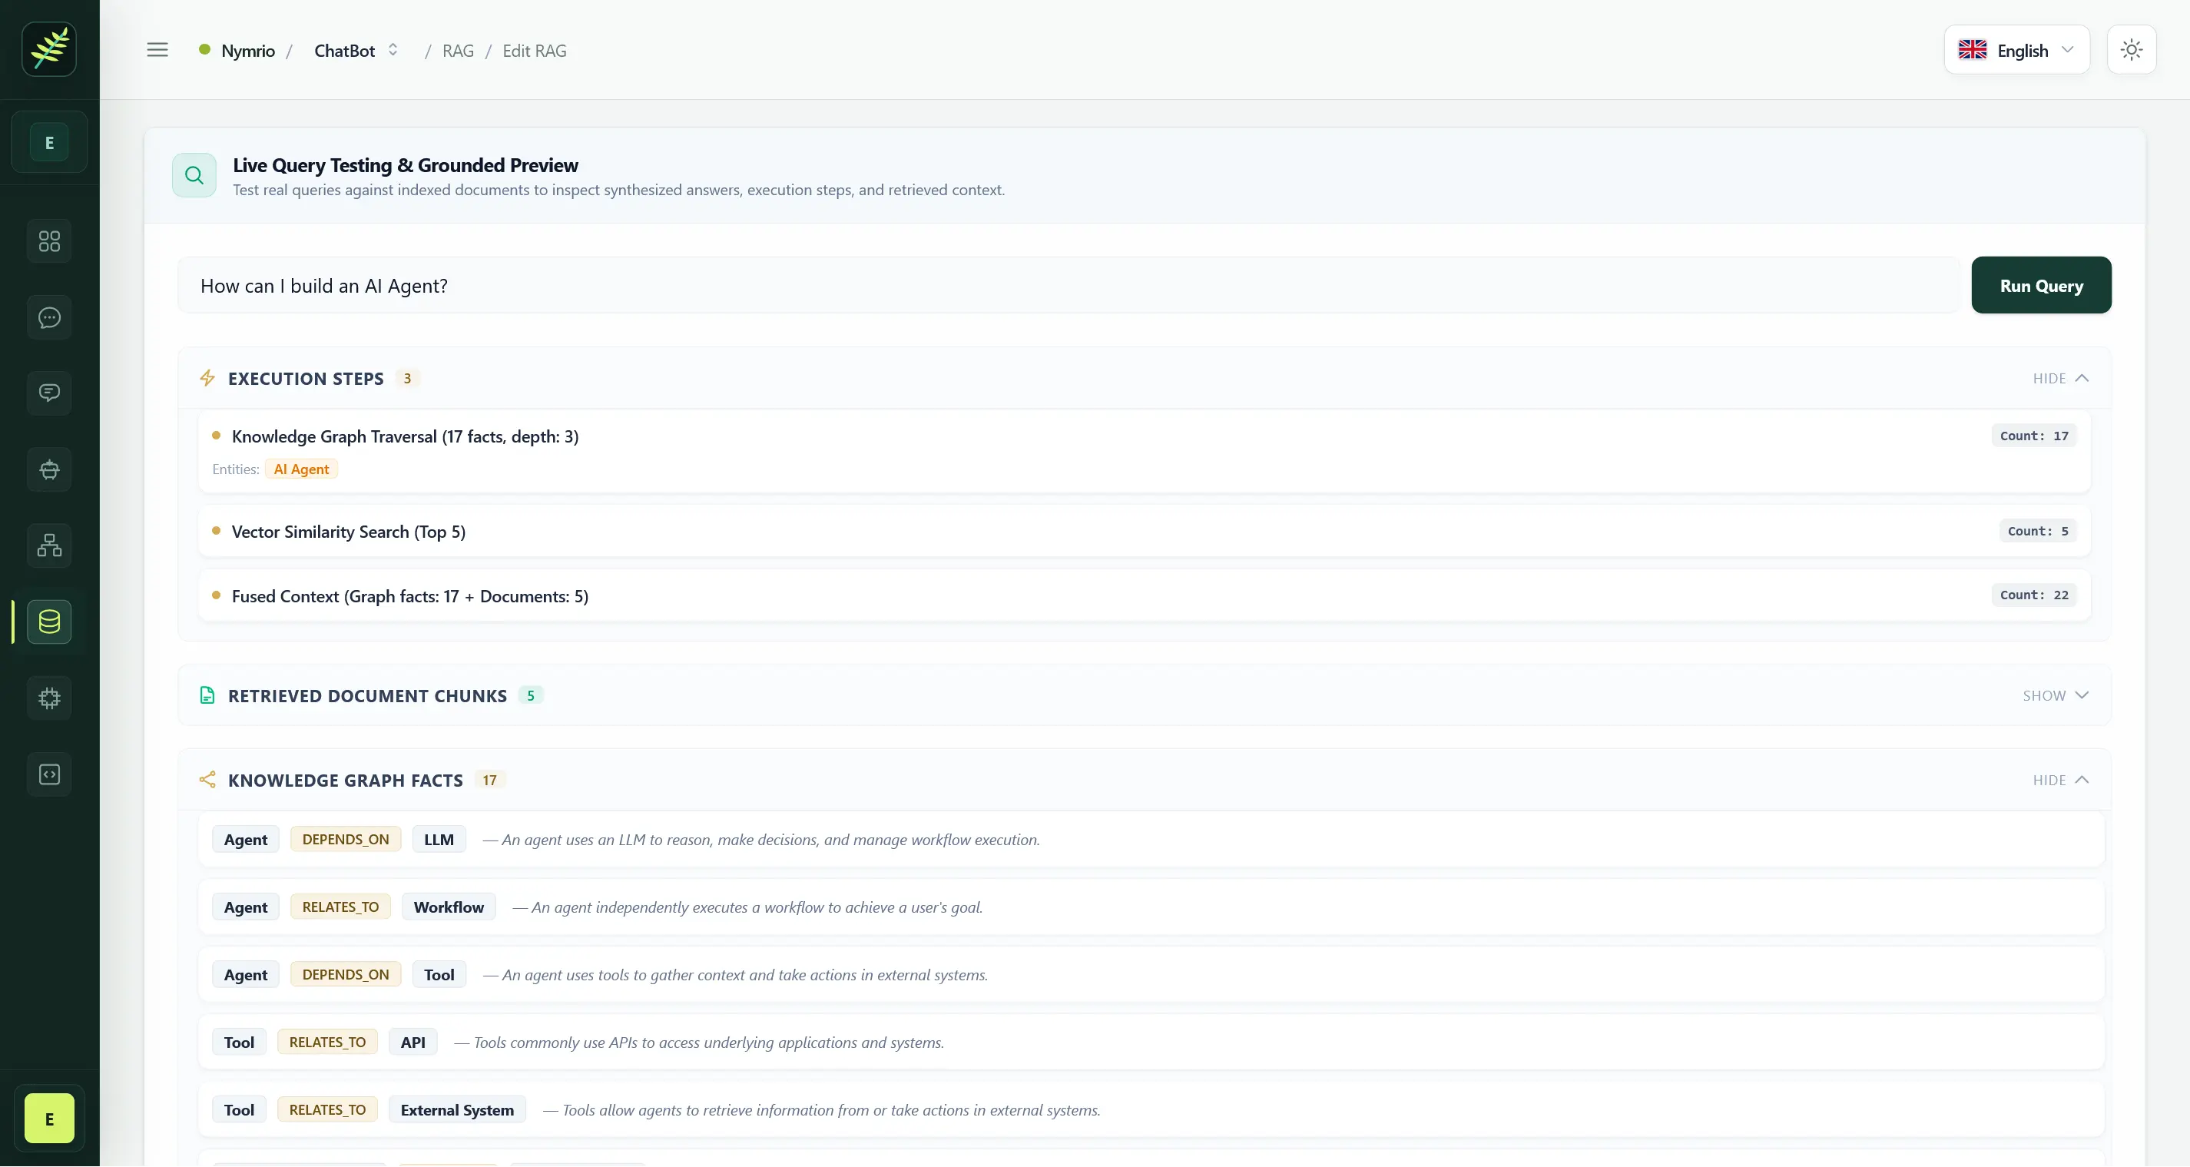Image resolution: width=2190 pixels, height=1167 pixels.
Task: Open the database RAG sidebar icon
Action: tap(49, 622)
